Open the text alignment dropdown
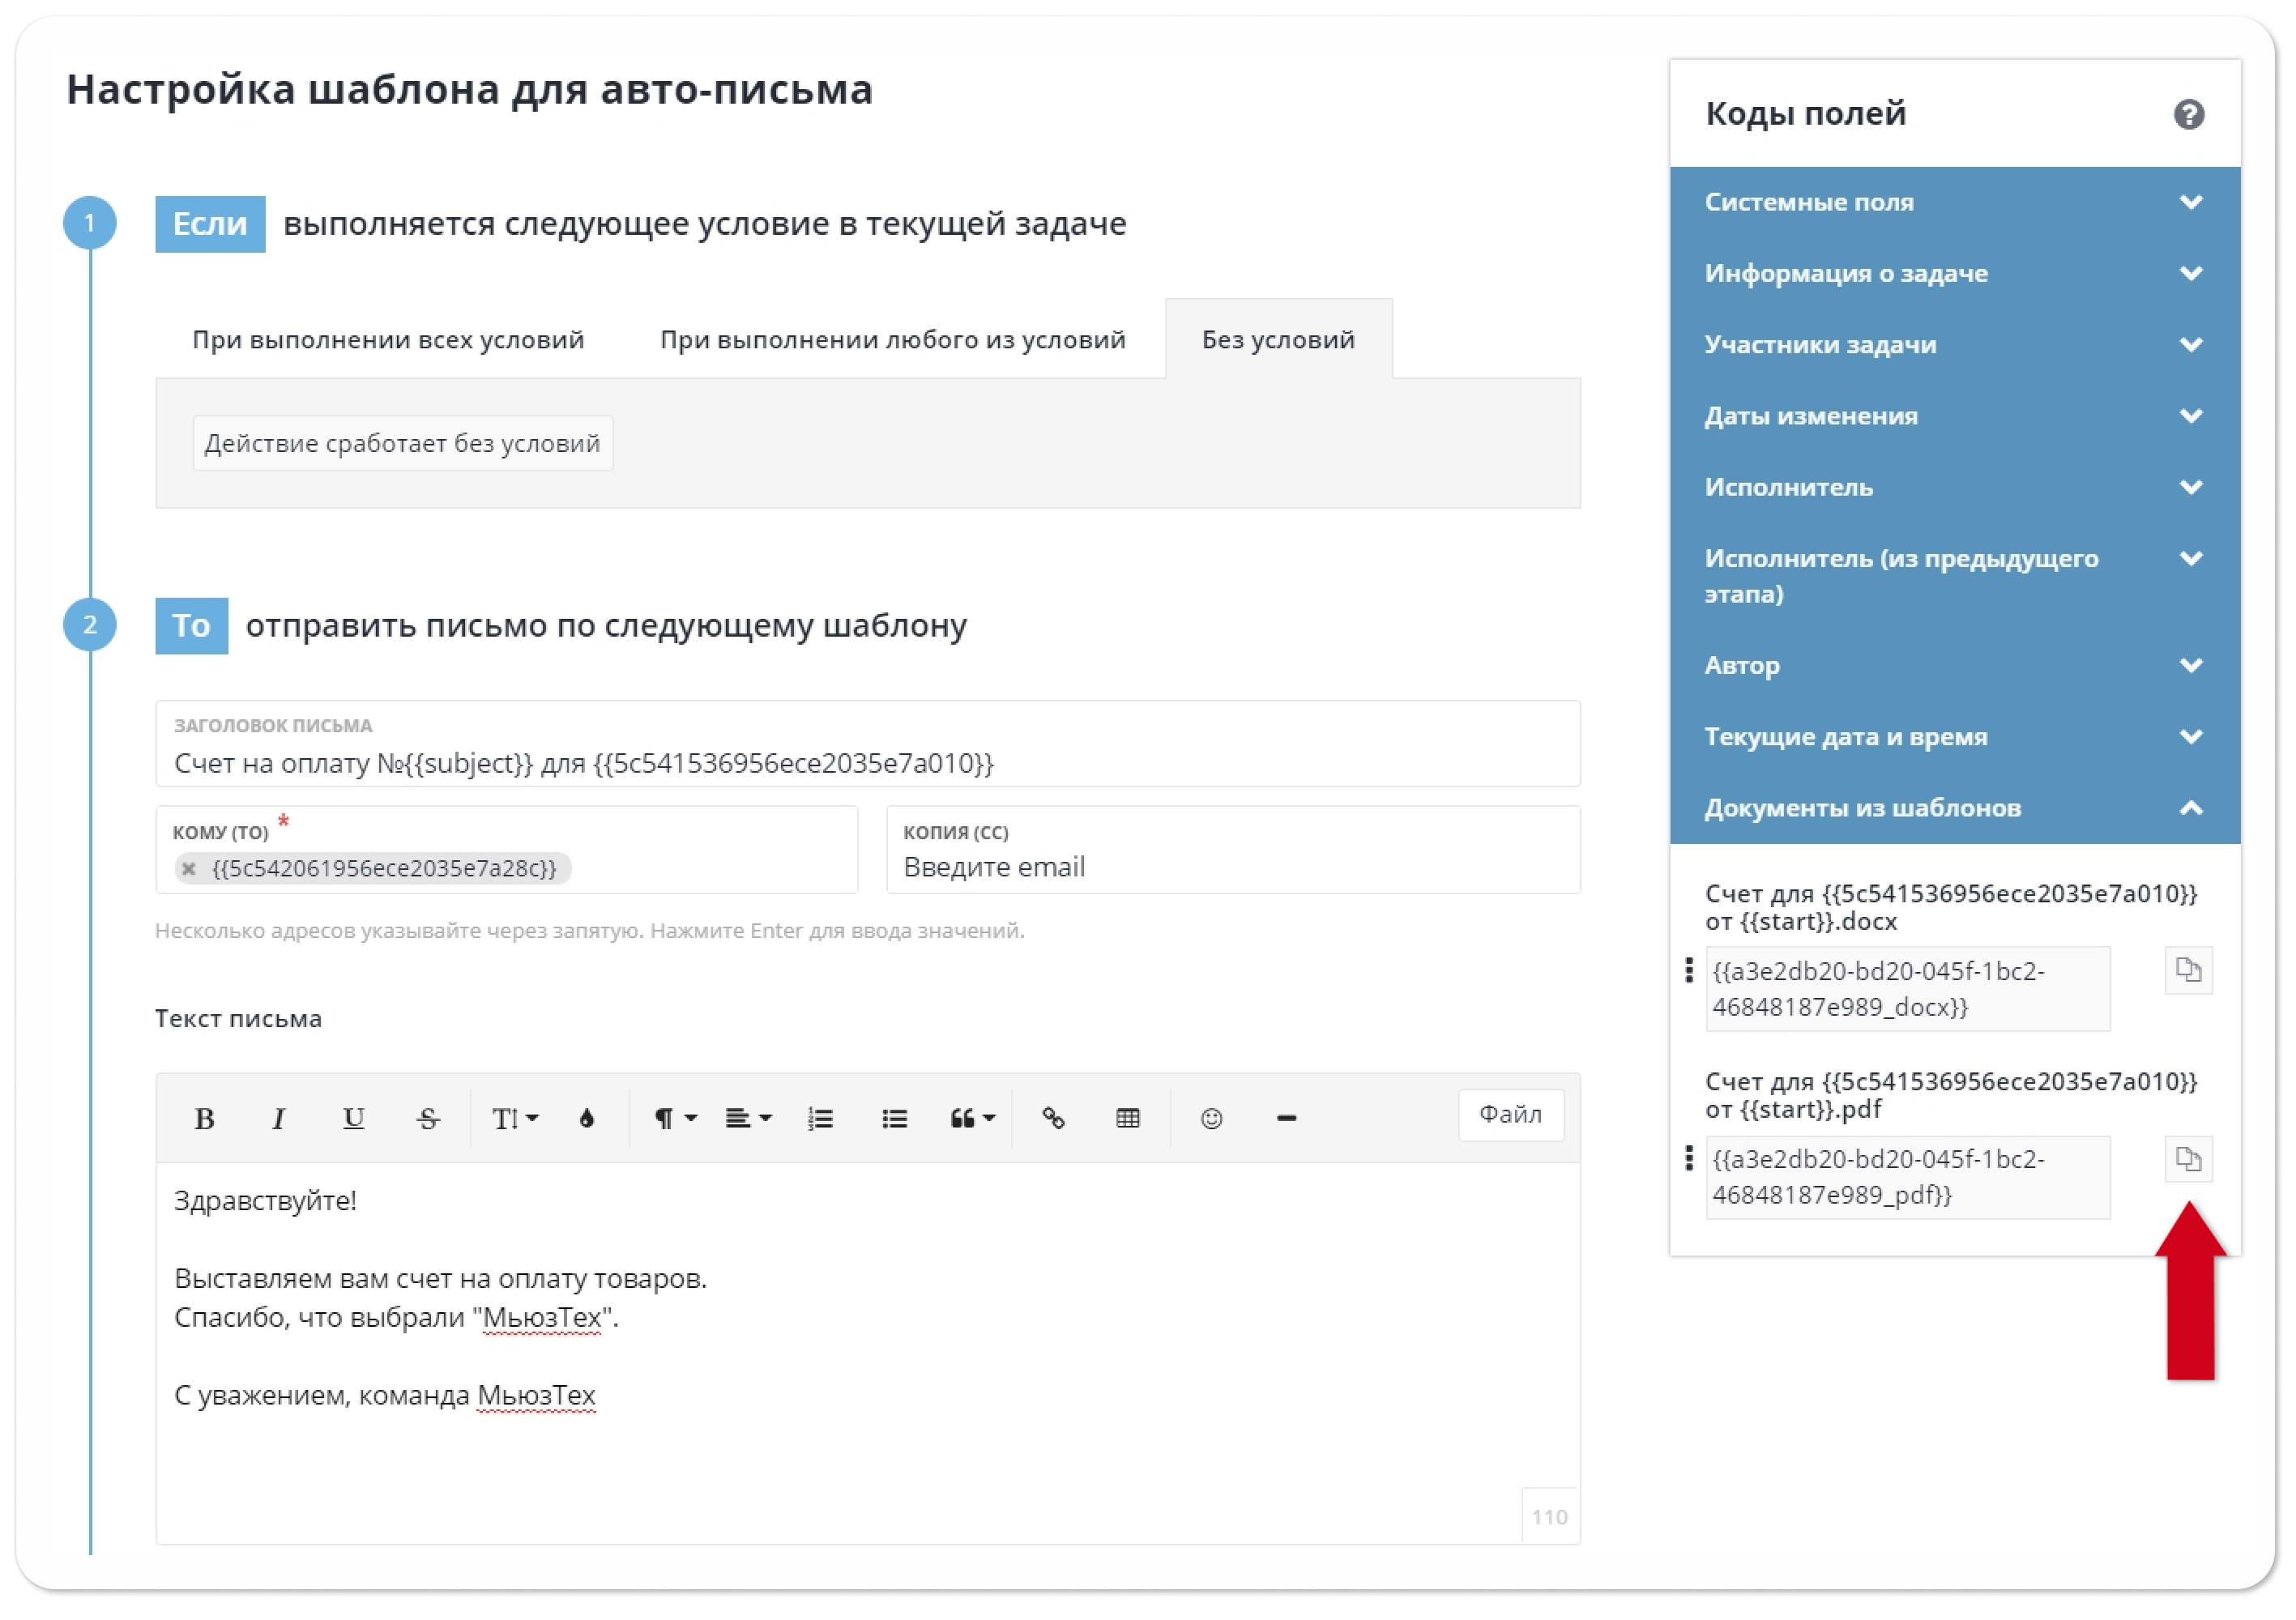The height and width of the screenshot is (1620, 2296). [x=748, y=1118]
